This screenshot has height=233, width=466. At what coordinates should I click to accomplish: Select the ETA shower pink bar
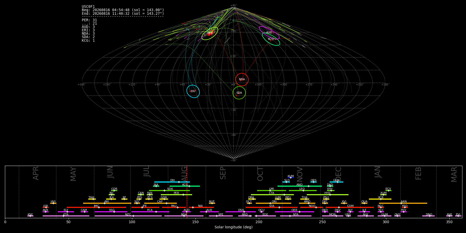[x=66, y=216]
